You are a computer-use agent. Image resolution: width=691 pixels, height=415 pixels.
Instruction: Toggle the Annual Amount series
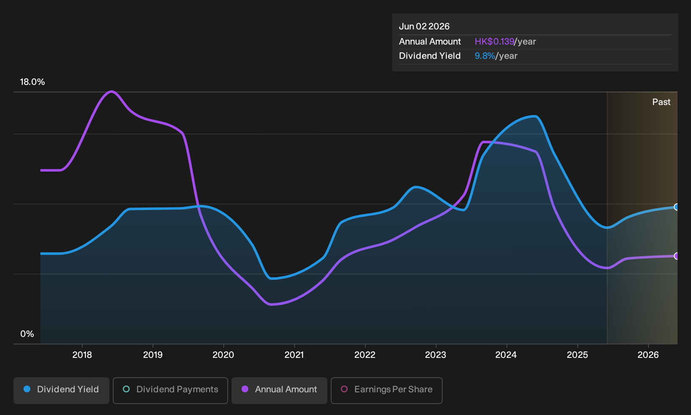point(279,390)
